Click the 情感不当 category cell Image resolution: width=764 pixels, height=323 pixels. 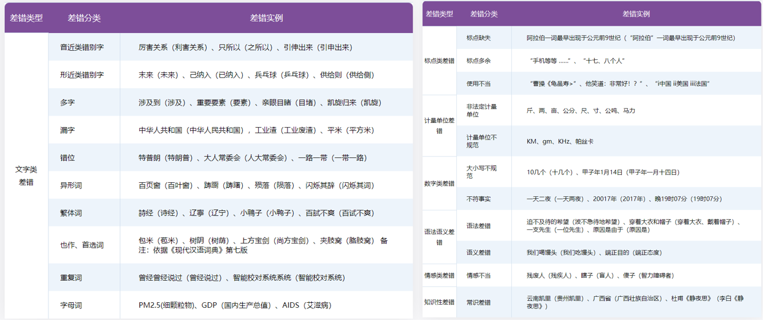(478, 275)
